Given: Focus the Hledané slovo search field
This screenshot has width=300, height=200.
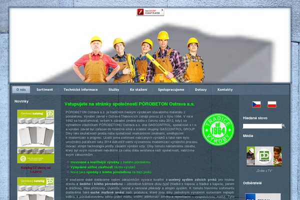Looking at the screenshot, I should coord(262,126).
